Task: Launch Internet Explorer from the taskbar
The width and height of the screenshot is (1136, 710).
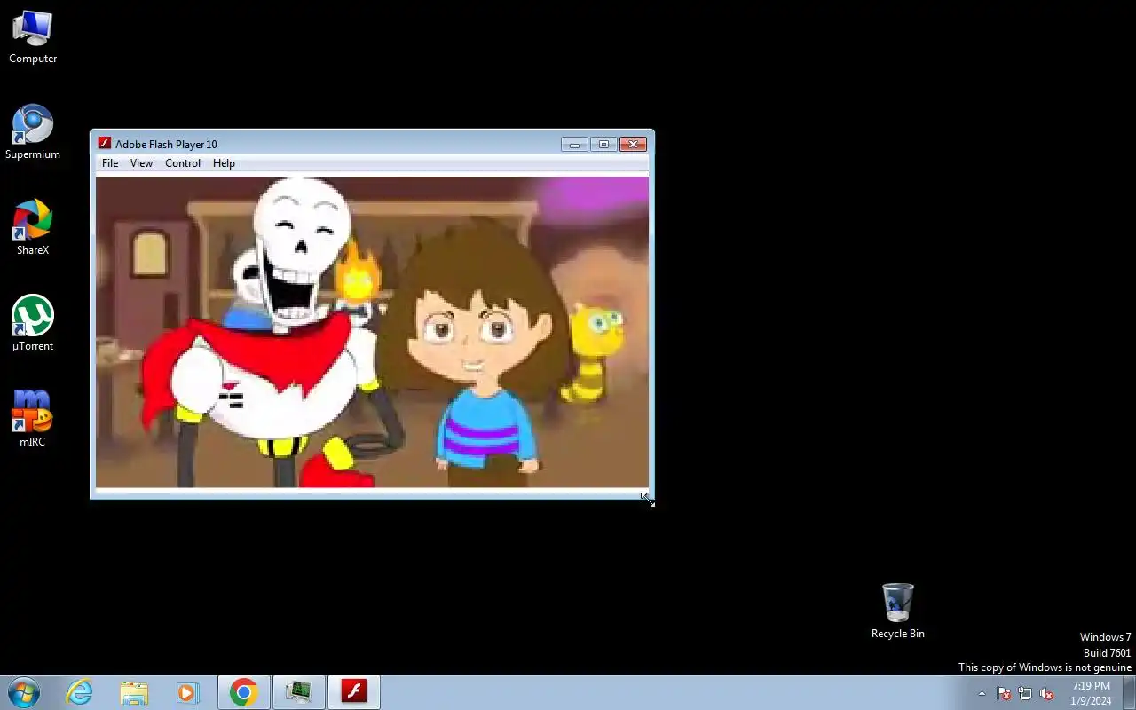Action: click(x=80, y=692)
